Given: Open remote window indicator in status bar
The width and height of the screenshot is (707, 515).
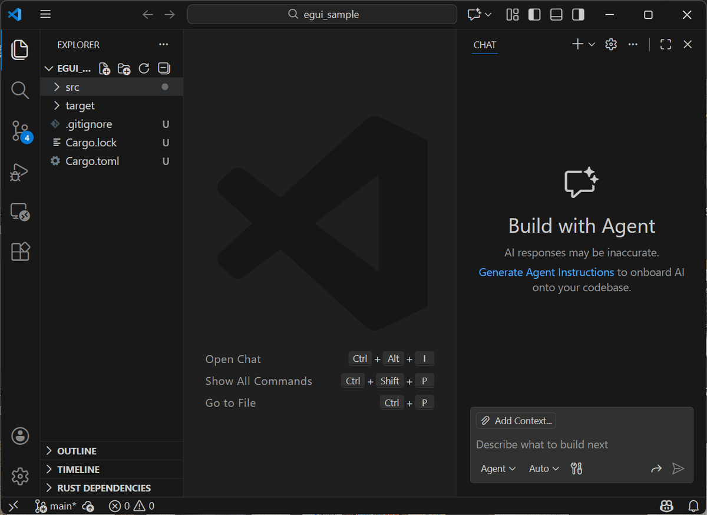Looking at the screenshot, I should tap(14, 506).
